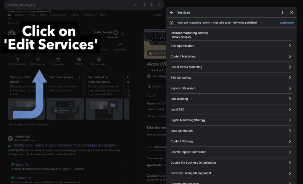303x184 pixels.
Task: Open the Contact Us sitelink
Action: click(x=23, y=178)
